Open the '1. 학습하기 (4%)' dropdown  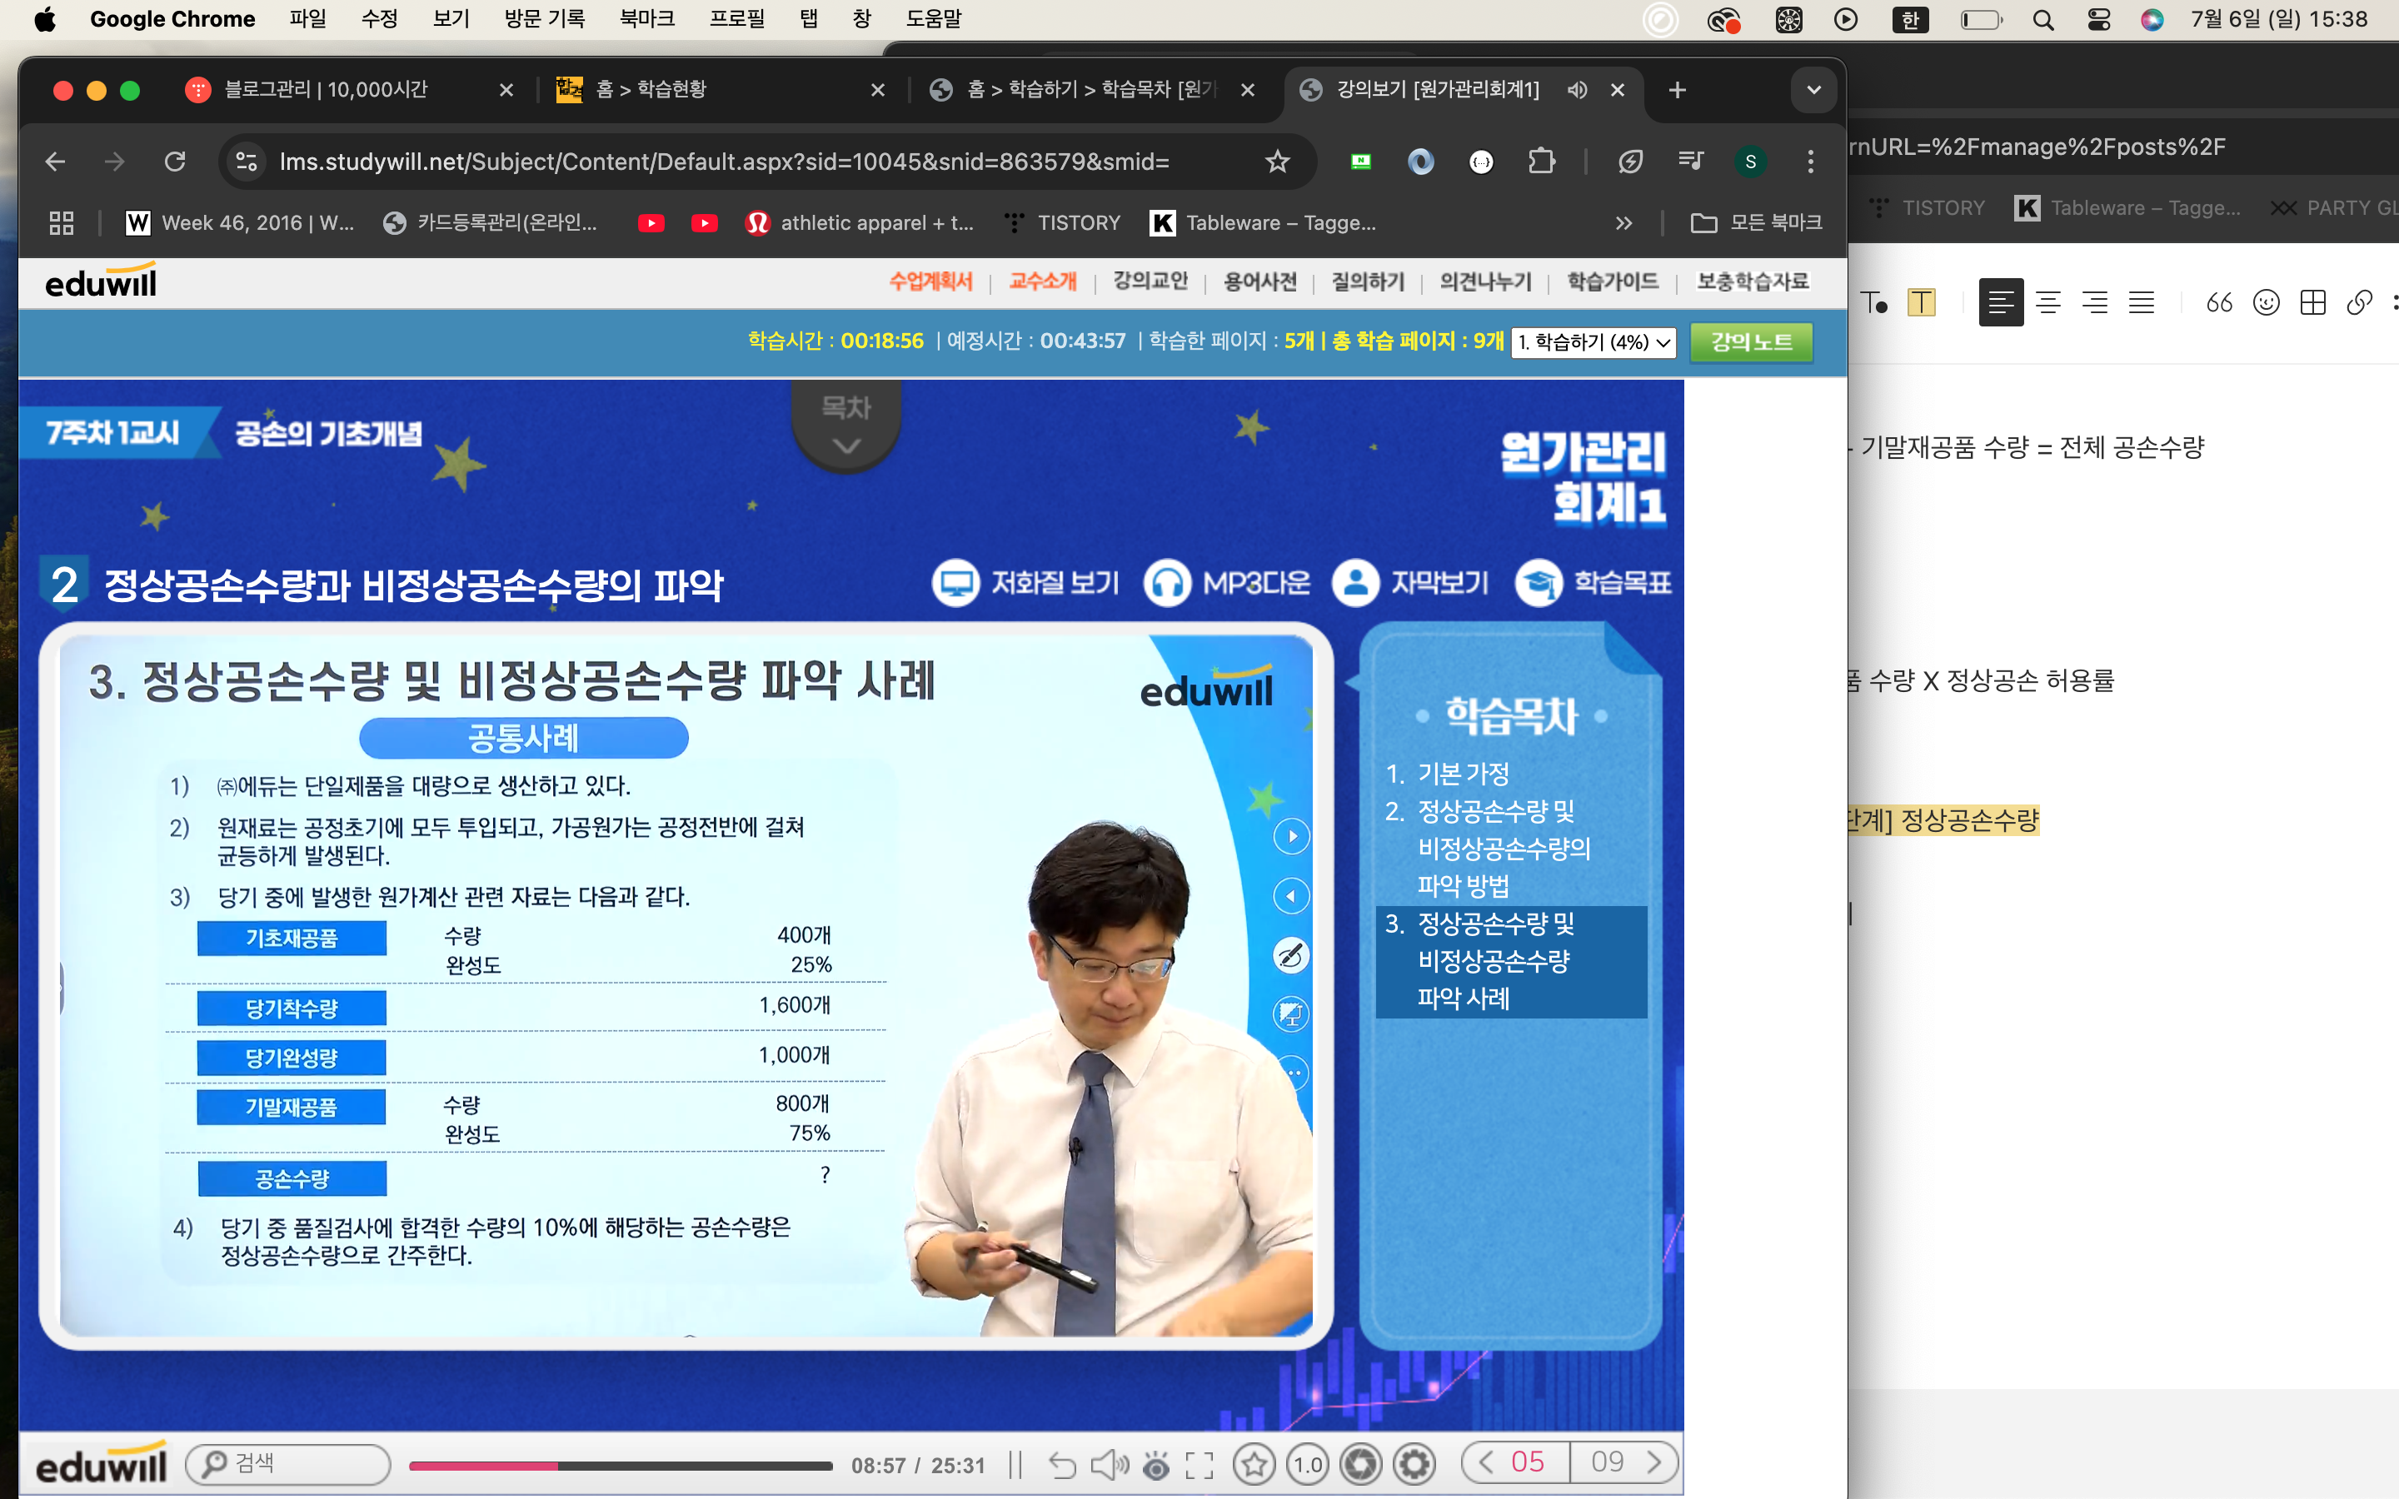click(1593, 342)
